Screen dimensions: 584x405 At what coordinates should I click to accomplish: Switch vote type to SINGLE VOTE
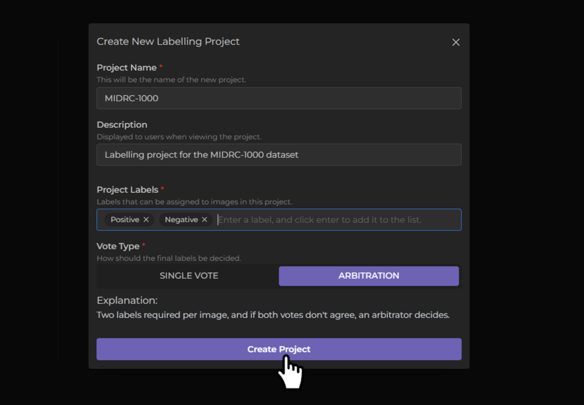pos(188,275)
